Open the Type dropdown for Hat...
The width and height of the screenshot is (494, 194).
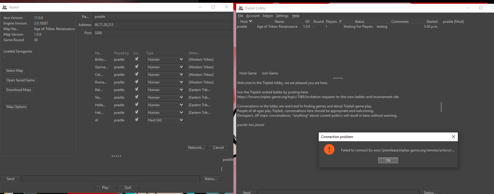165,113
